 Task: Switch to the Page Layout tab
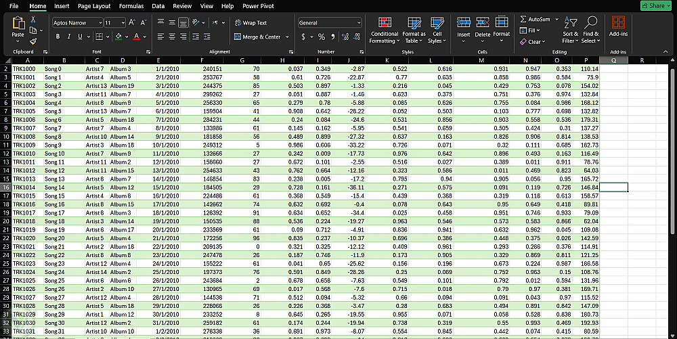tap(94, 5)
